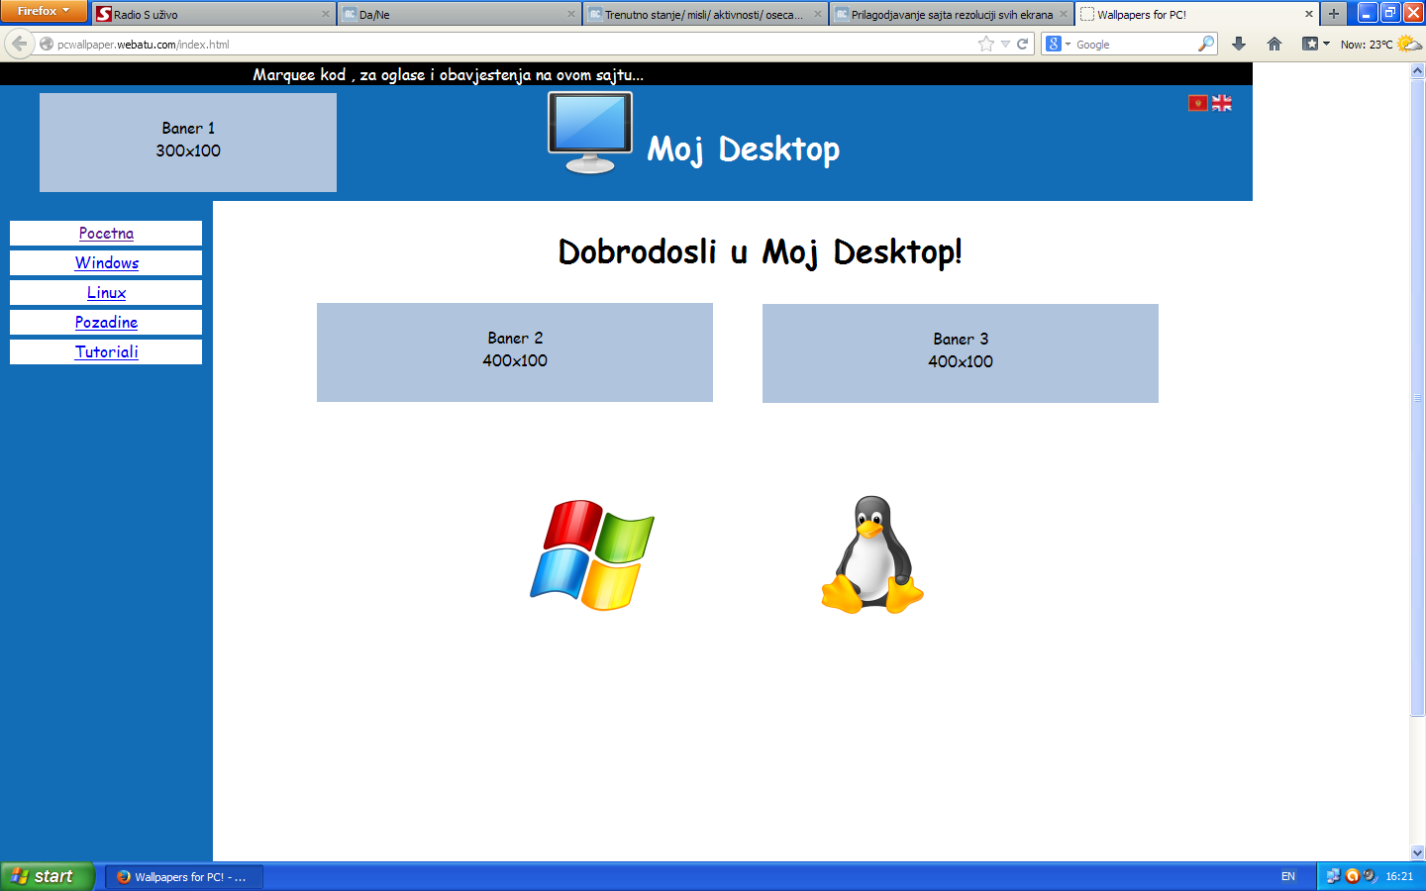The height and width of the screenshot is (891, 1426).
Task: Open the Downloads arrow button
Action: [x=1238, y=44]
